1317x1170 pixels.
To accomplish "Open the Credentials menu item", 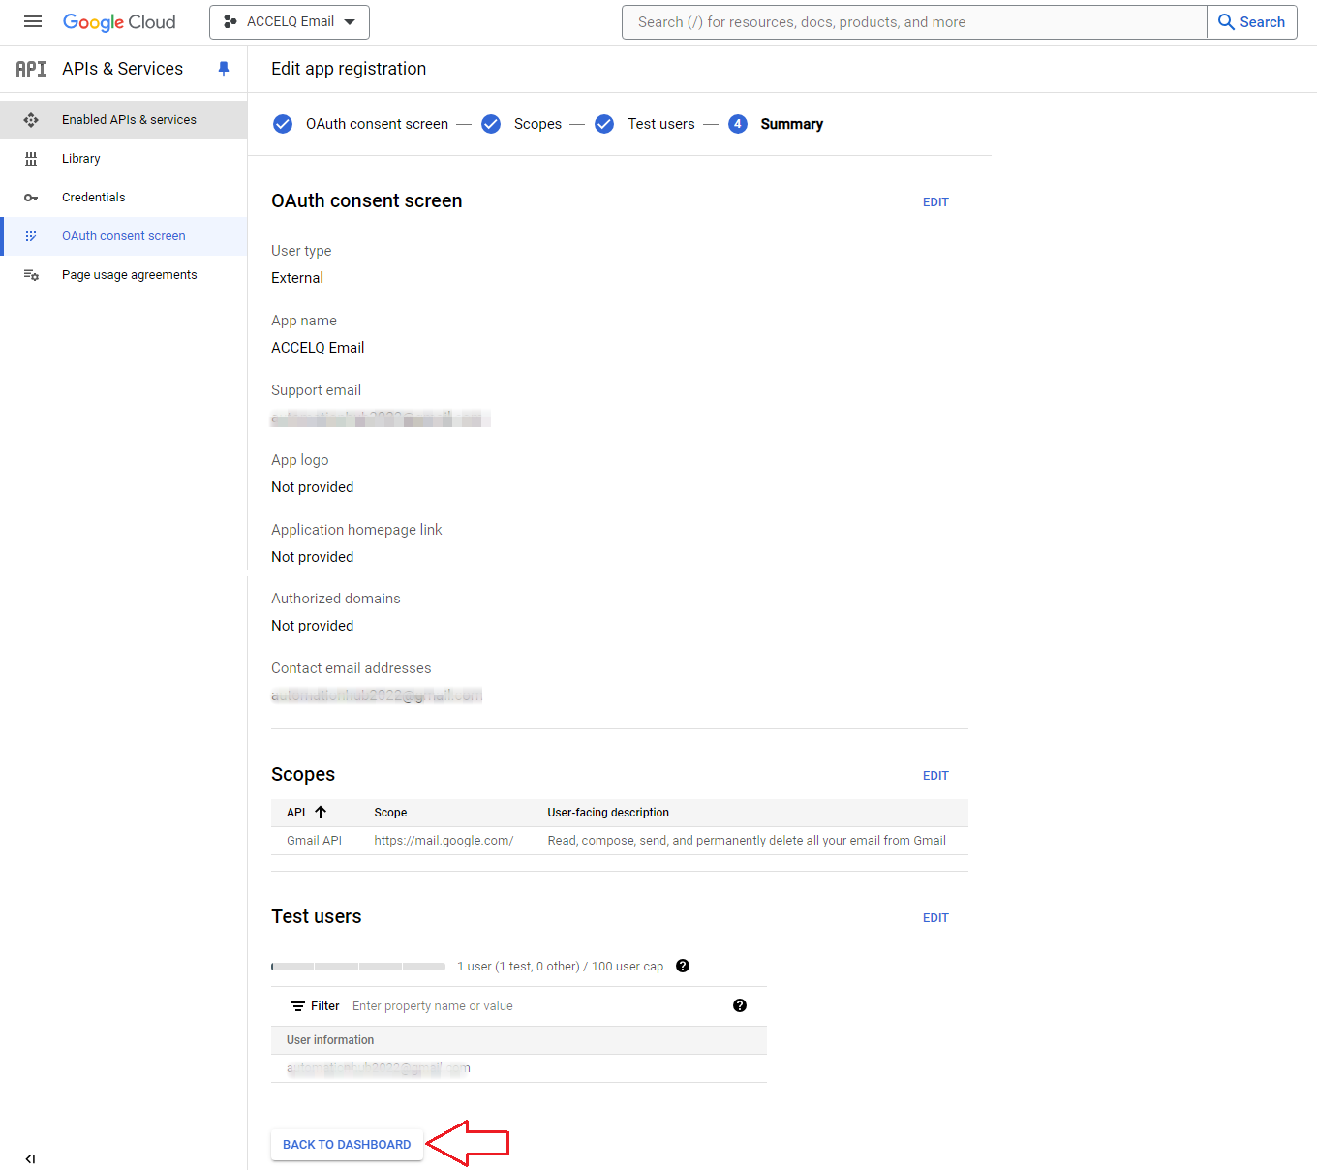I will point(124,198).
